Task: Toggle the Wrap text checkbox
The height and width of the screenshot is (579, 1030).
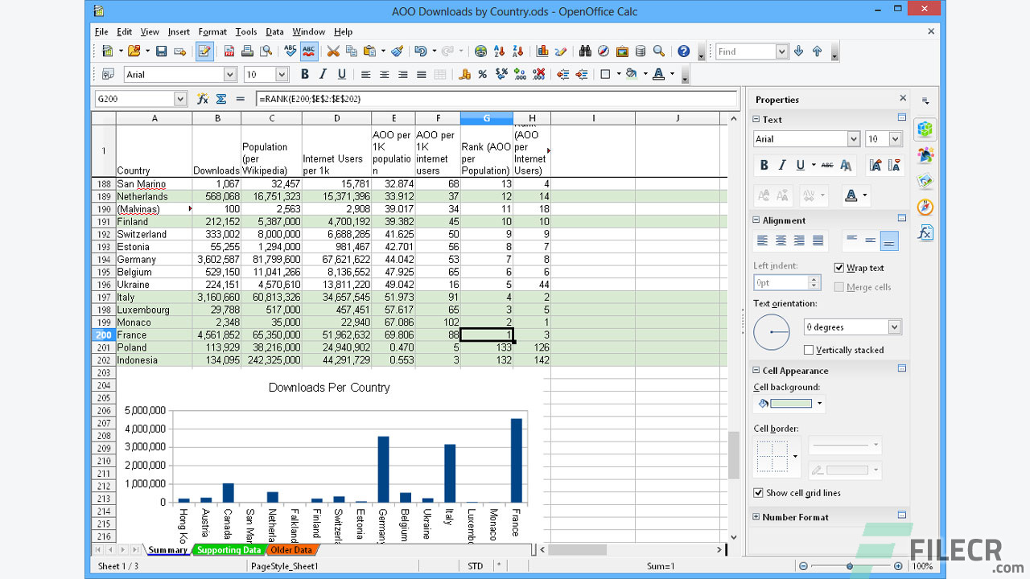Action: [839, 268]
